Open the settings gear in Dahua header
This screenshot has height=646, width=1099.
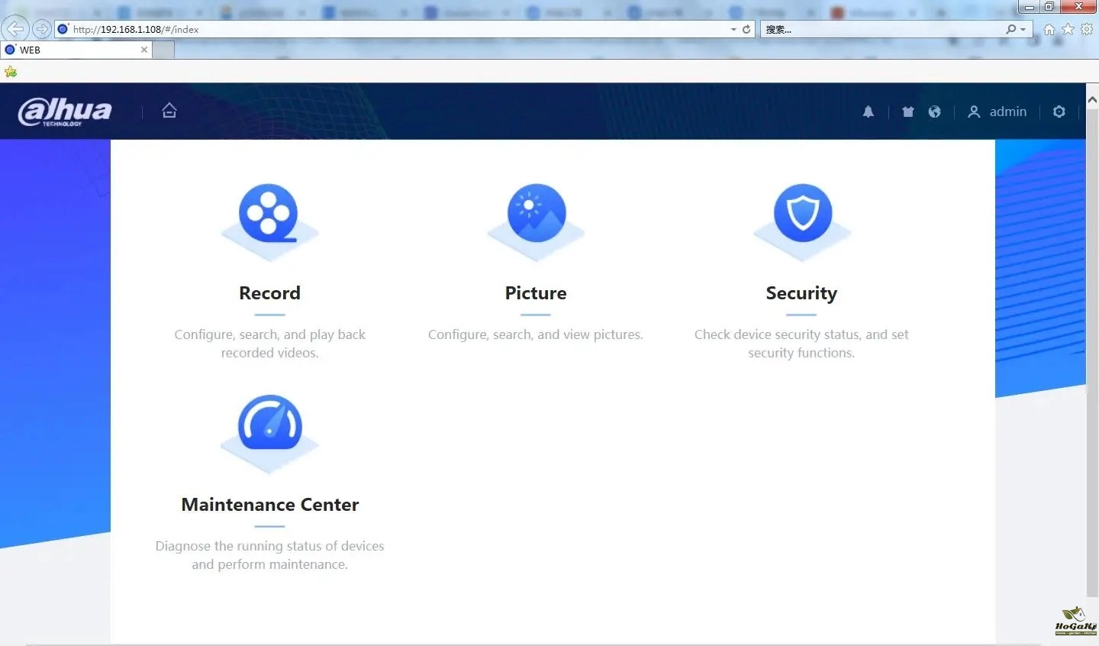[1059, 111]
